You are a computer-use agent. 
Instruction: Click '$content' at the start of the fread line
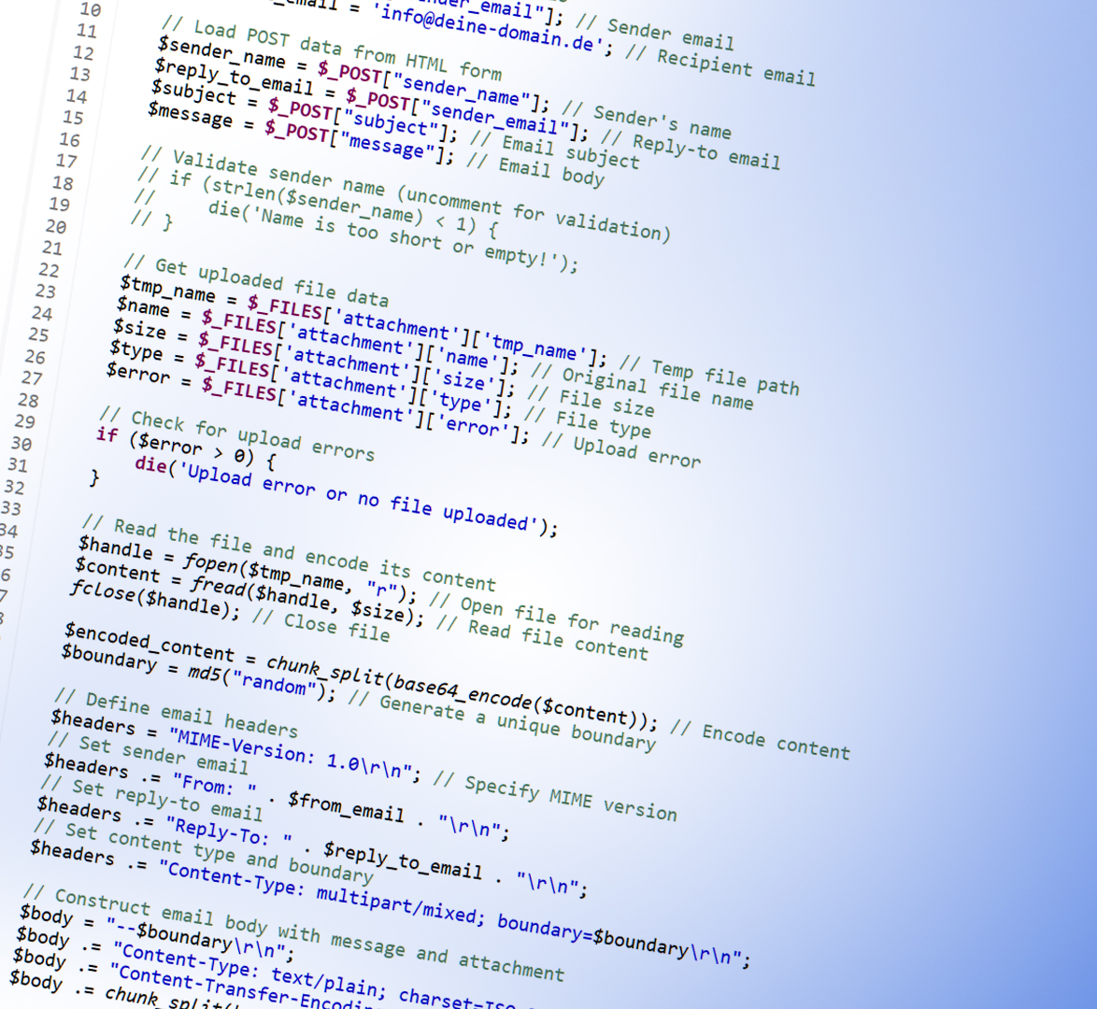[x=118, y=569]
